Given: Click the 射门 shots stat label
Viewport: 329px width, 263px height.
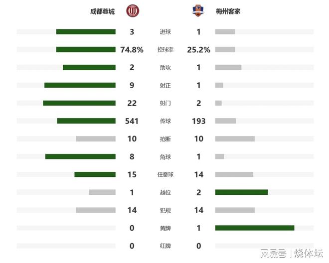Looking at the screenshot, I should pos(165,103).
